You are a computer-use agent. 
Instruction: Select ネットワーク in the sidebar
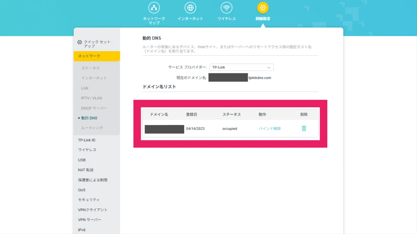pos(97,56)
